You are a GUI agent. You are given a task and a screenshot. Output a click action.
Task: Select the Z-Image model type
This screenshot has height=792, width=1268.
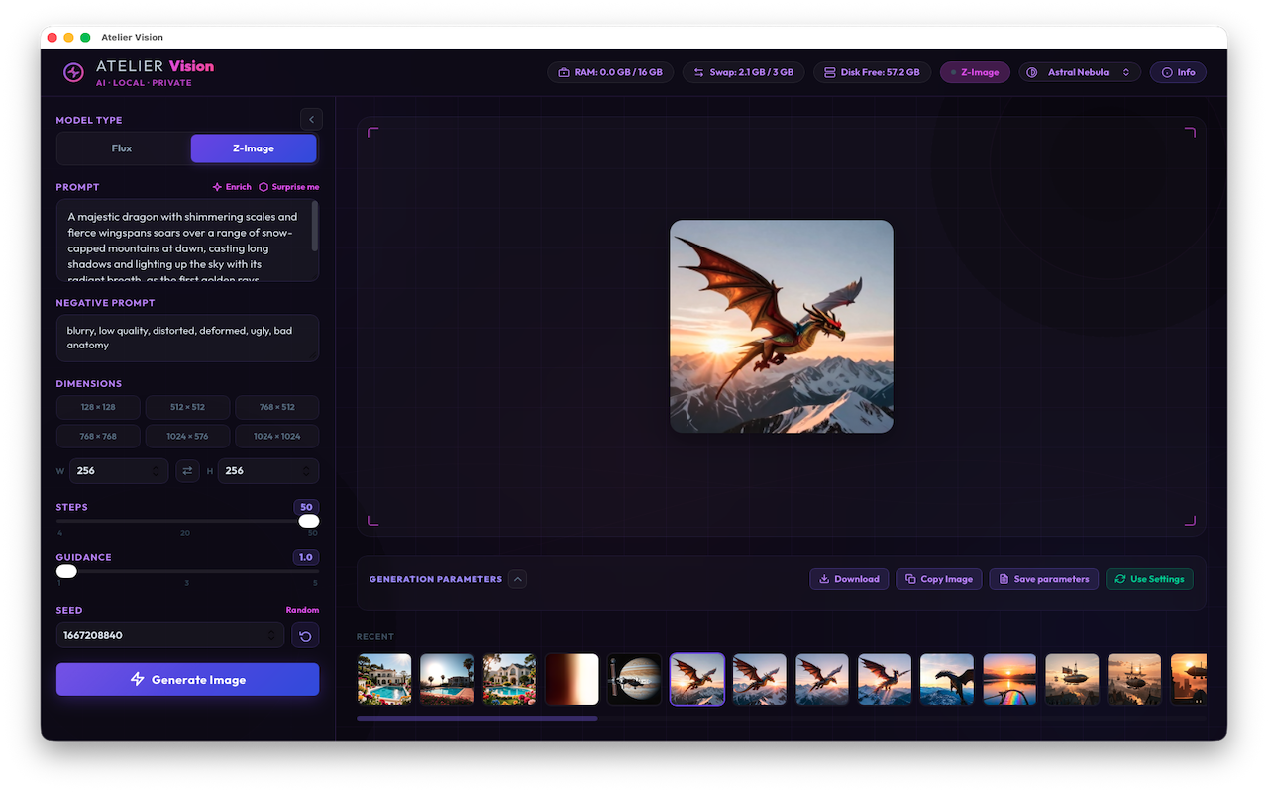point(254,148)
